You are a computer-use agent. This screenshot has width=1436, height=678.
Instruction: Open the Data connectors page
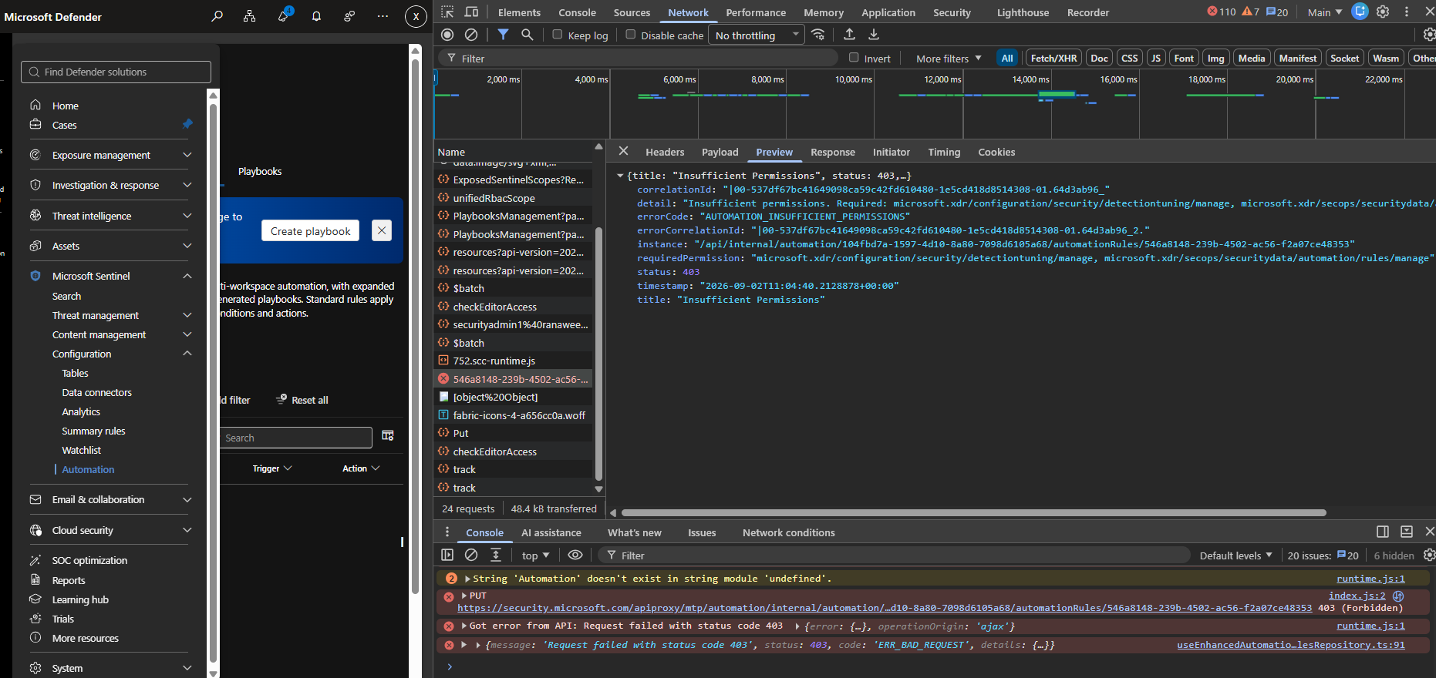tap(97, 392)
